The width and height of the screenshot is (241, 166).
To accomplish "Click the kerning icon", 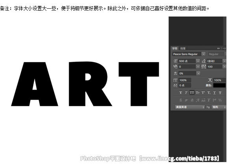I will pos(175,66).
